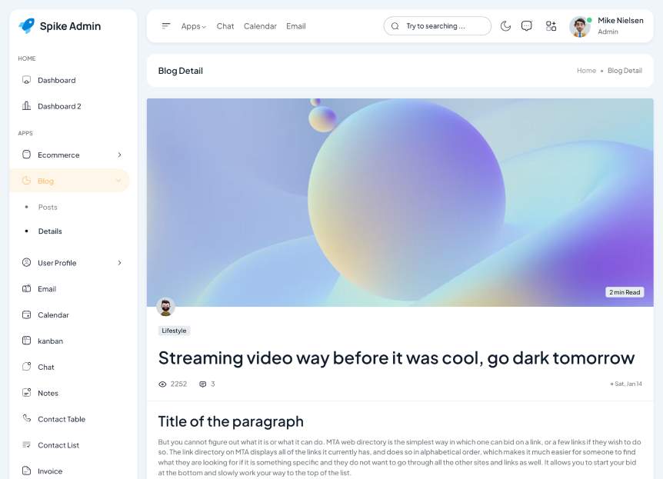Open the messages chat bubble icon
The image size is (663, 479).
point(527,26)
